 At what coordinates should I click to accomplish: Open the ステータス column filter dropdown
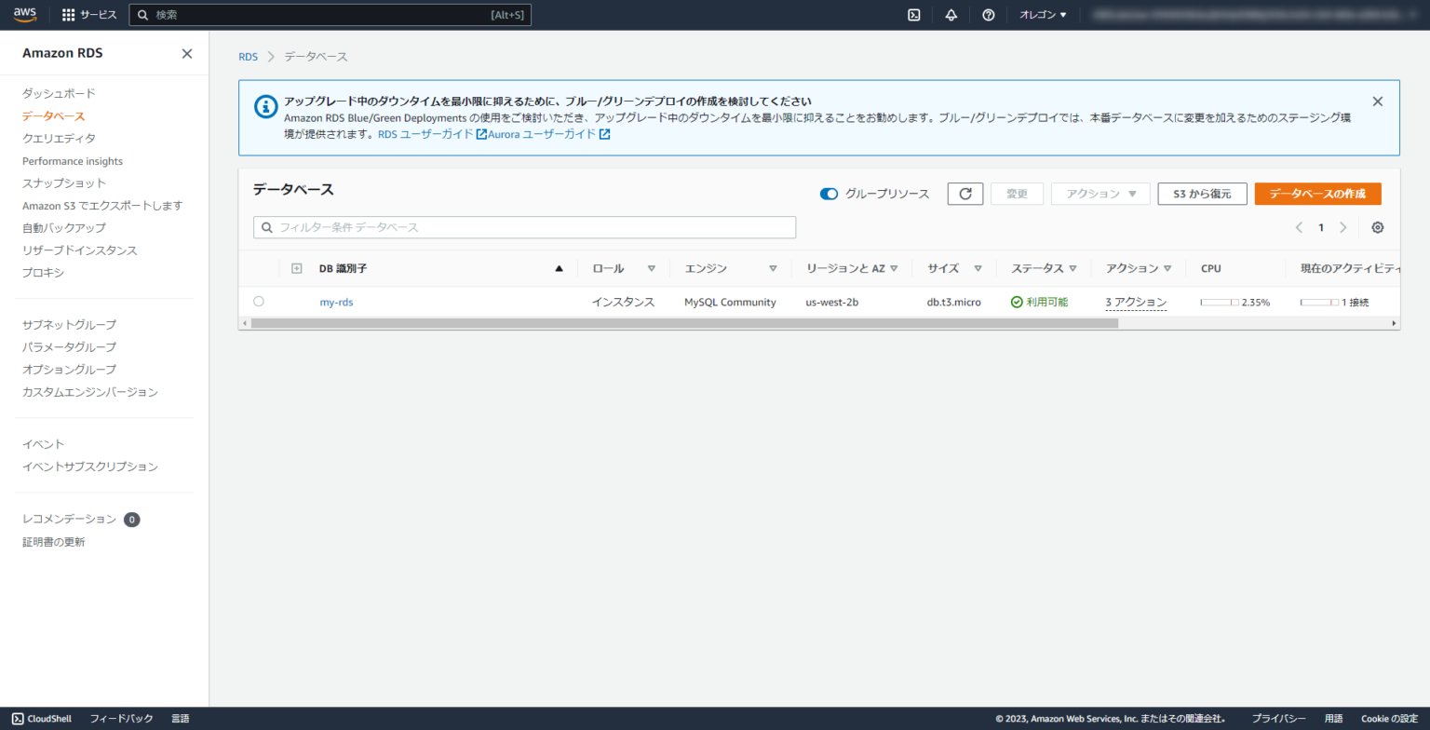1072,267
